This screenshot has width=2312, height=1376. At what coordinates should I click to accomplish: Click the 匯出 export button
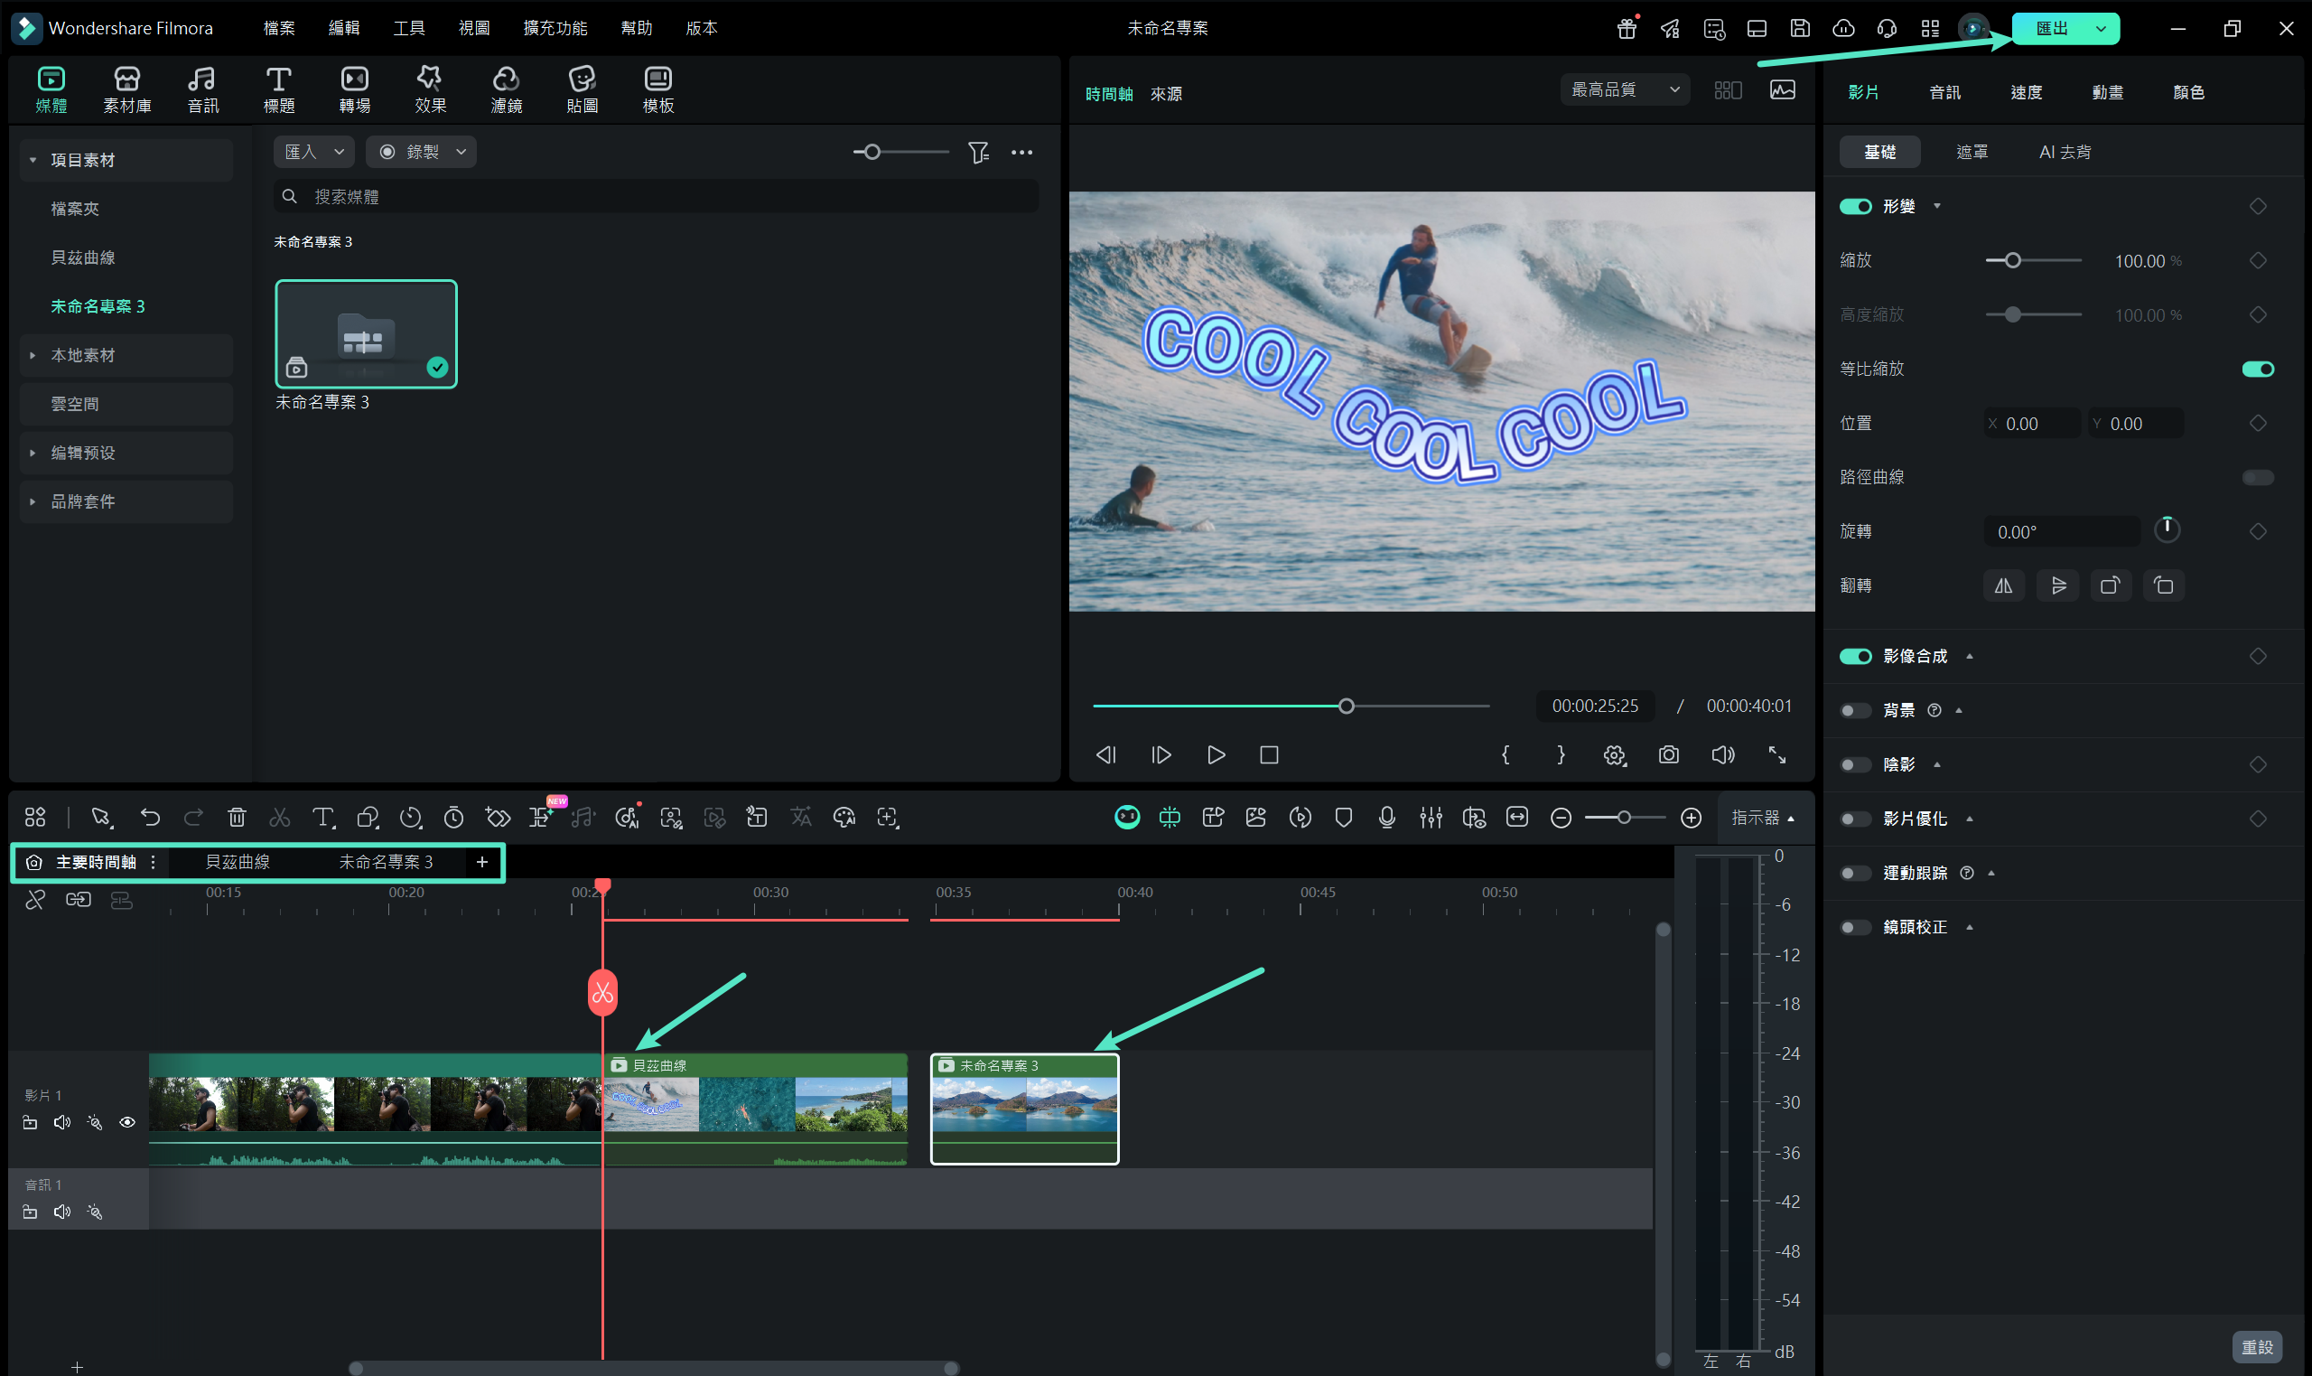[x=2052, y=28]
